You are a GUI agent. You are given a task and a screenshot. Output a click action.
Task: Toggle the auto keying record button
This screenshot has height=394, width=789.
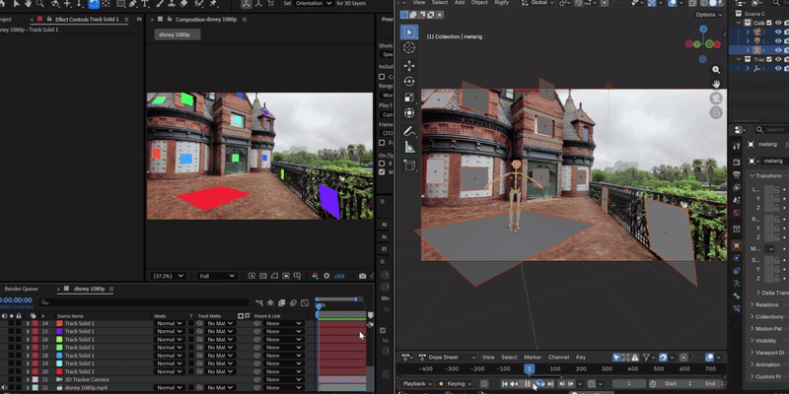coord(483,383)
